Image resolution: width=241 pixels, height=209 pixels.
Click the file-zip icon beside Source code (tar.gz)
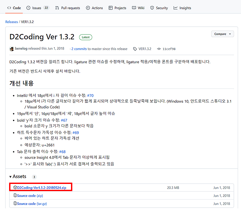pyautogui.click(x=15, y=203)
